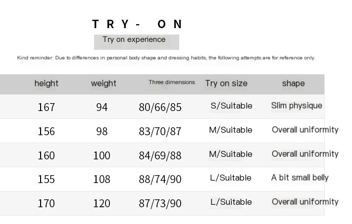Click the S/Suitable size cell
Screen dimensions: 352x224
pyautogui.click(x=232, y=106)
